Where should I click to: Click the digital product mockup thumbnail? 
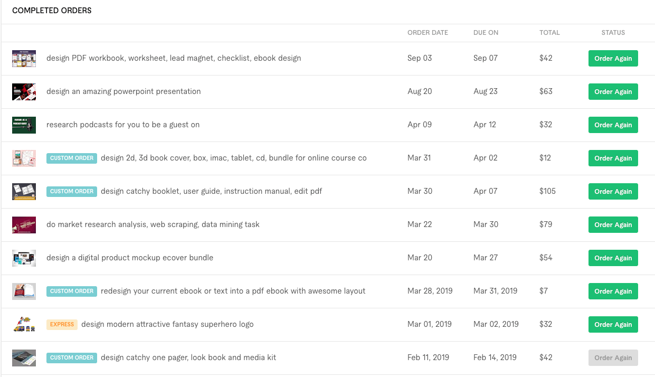[24, 258]
